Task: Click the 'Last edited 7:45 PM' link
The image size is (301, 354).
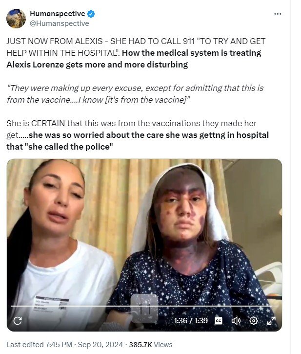Action: coord(39,345)
